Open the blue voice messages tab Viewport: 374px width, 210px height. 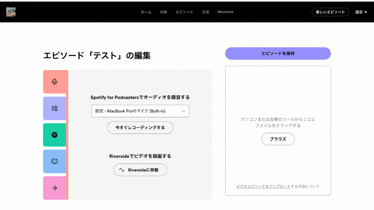point(55,161)
